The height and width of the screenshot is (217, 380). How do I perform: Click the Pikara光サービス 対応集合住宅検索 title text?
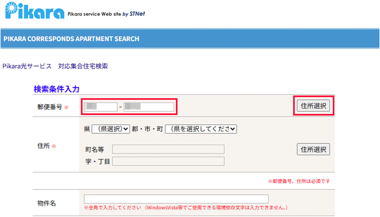point(55,66)
